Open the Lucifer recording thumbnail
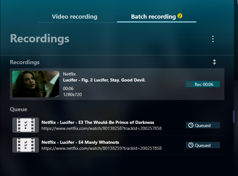238x176 pixels. (x=36, y=84)
